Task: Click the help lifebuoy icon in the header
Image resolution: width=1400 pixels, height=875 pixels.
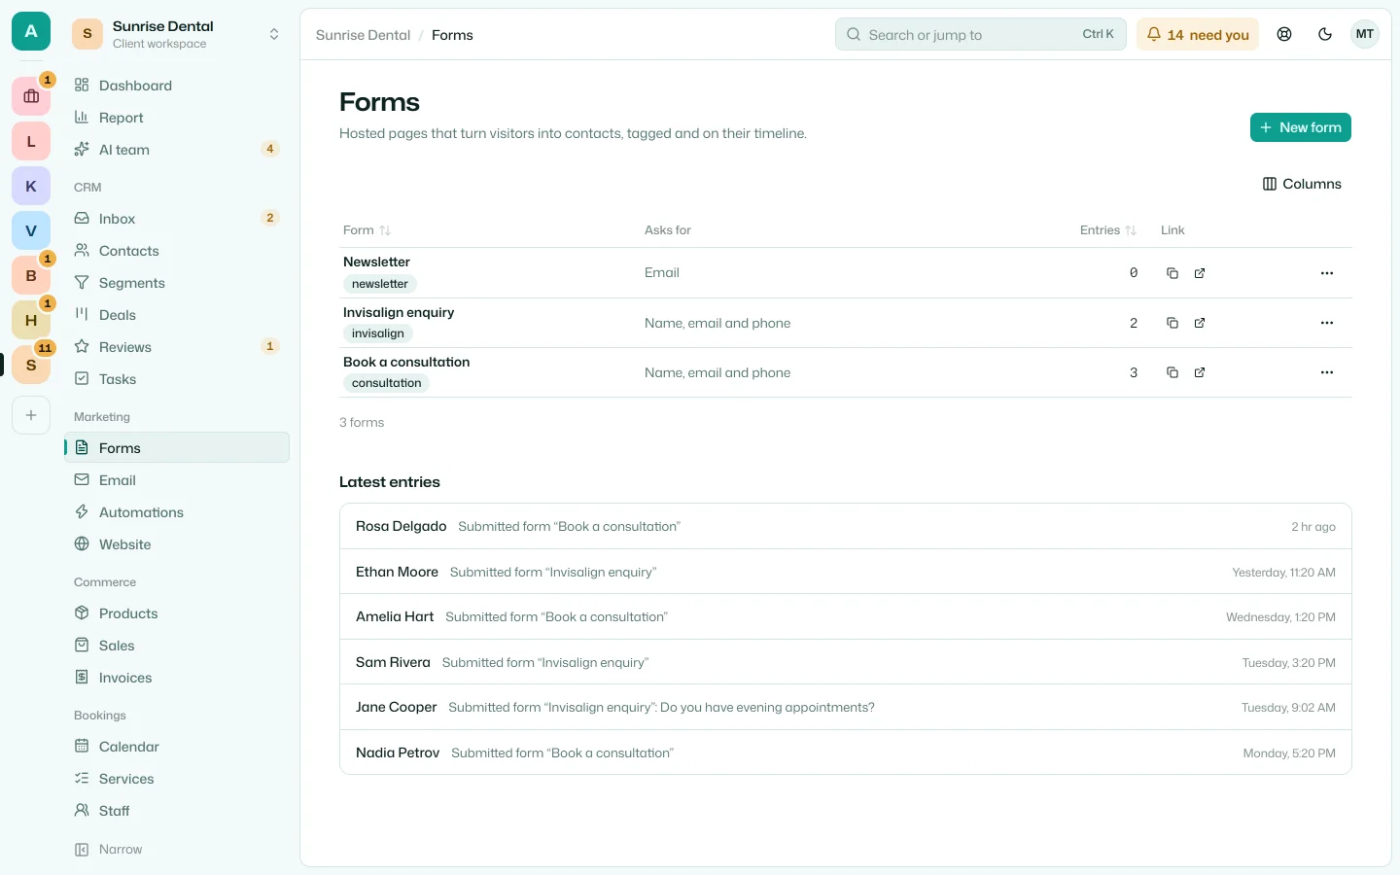Action: click(1284, 34)
